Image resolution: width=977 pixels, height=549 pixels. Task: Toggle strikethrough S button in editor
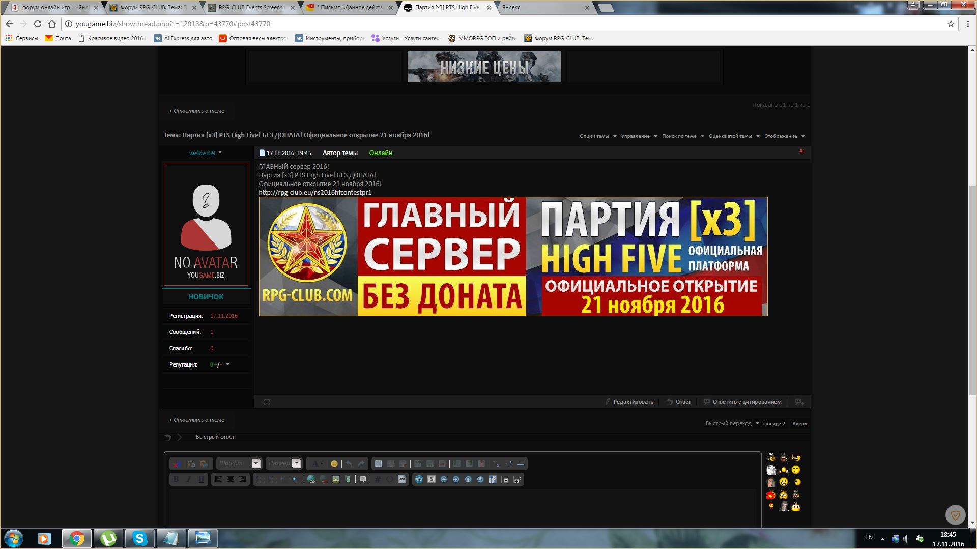pyautogui.click(x=432, y=479)
